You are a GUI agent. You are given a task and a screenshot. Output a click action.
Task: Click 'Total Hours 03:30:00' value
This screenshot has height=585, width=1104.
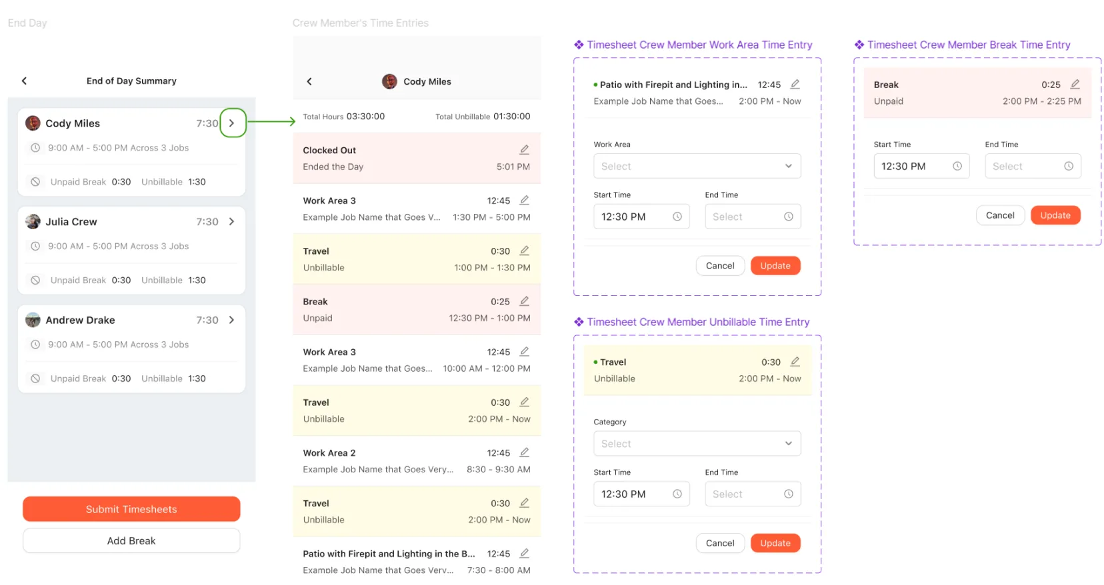(x=344, y=117)
